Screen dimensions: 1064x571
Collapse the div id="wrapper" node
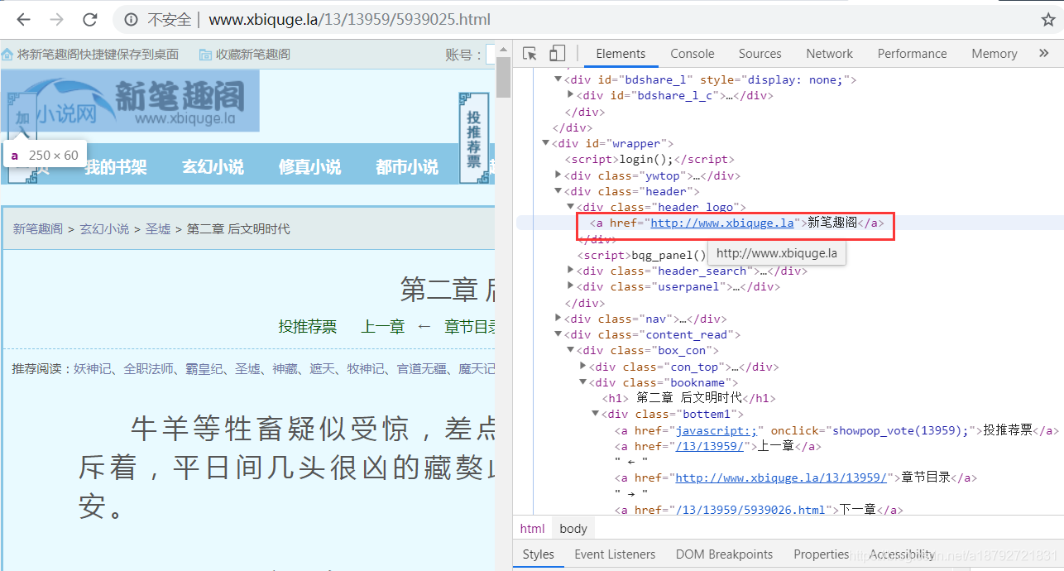pyautogui.click(x=546, y=143)
